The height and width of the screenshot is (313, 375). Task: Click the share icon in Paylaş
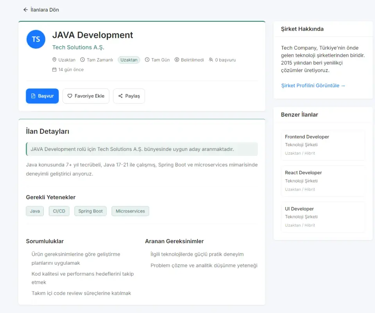(x=121, y=96)
